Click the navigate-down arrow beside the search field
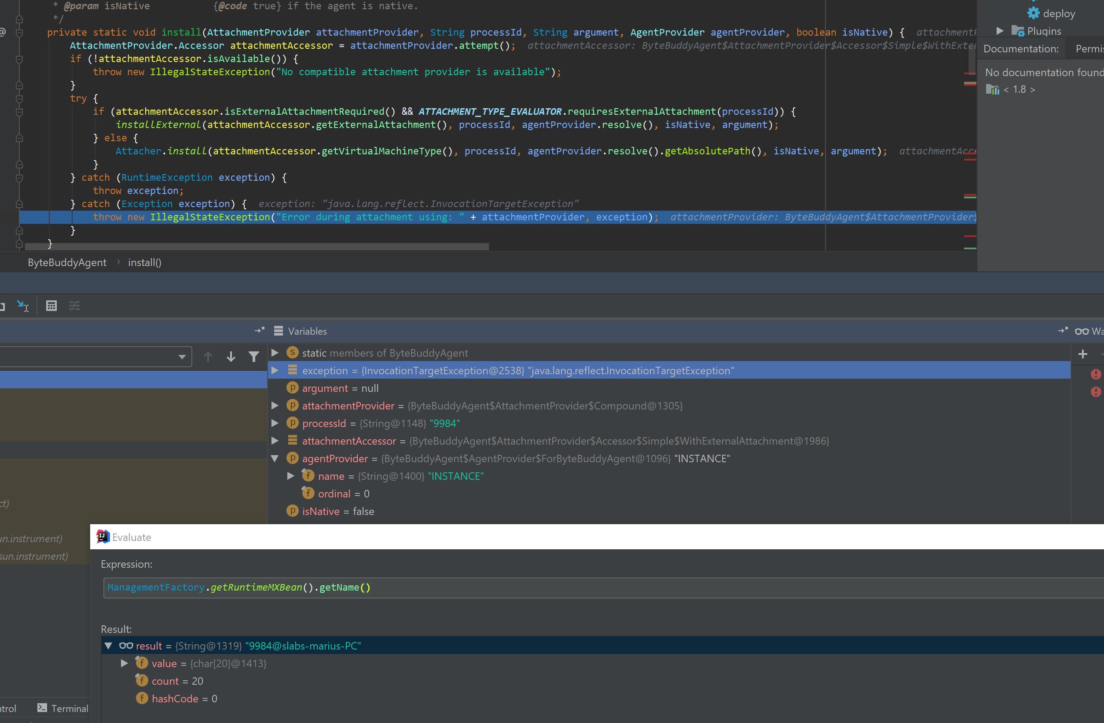 [231, 356]
